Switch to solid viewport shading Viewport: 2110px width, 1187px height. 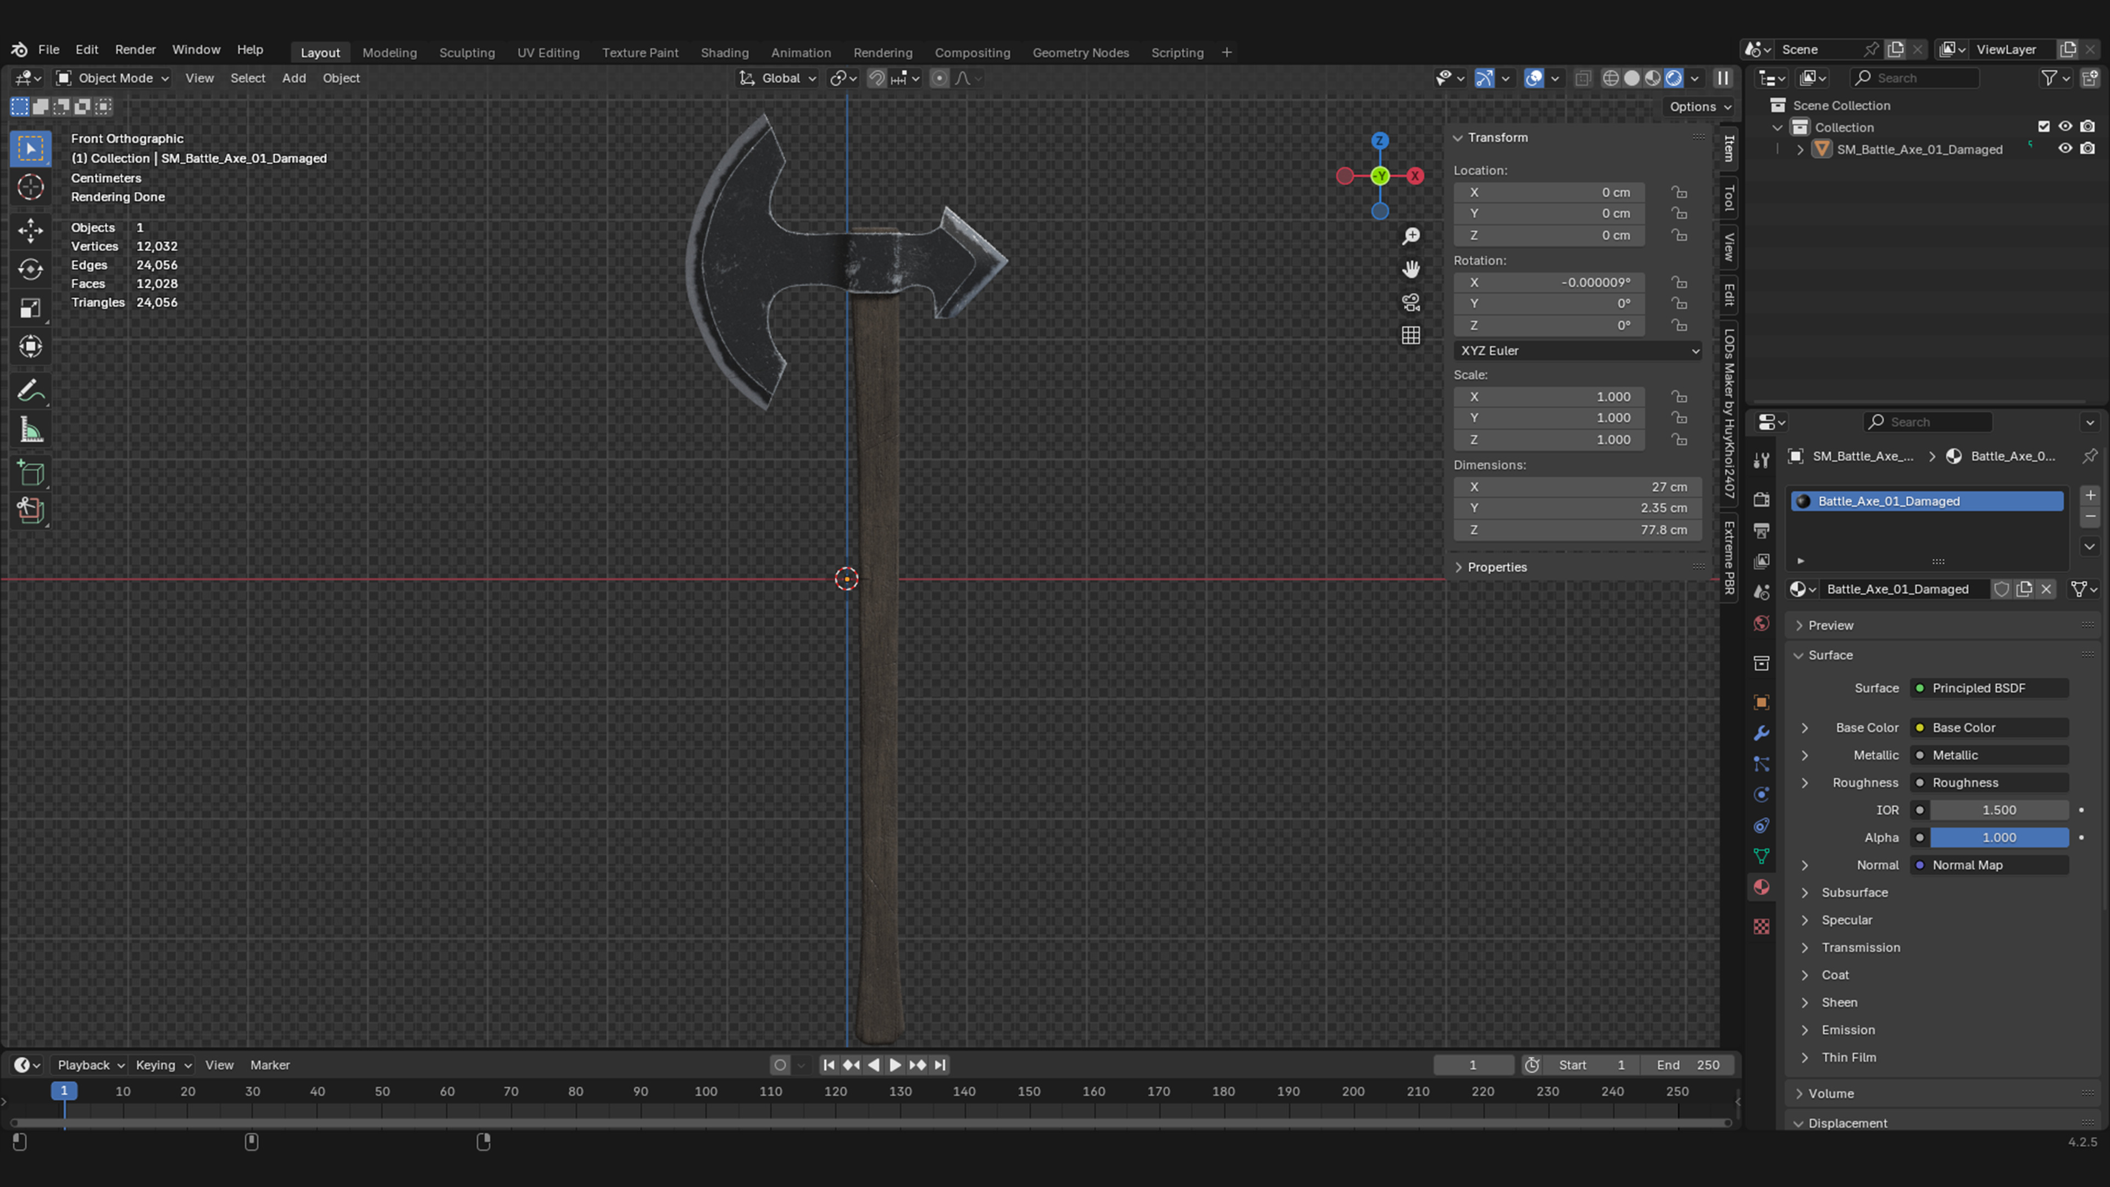click(x=1631, y=78)
